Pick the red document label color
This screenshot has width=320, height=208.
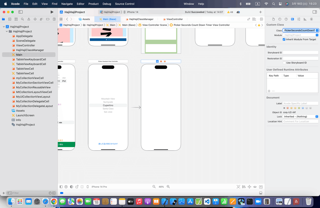point(288,108)
